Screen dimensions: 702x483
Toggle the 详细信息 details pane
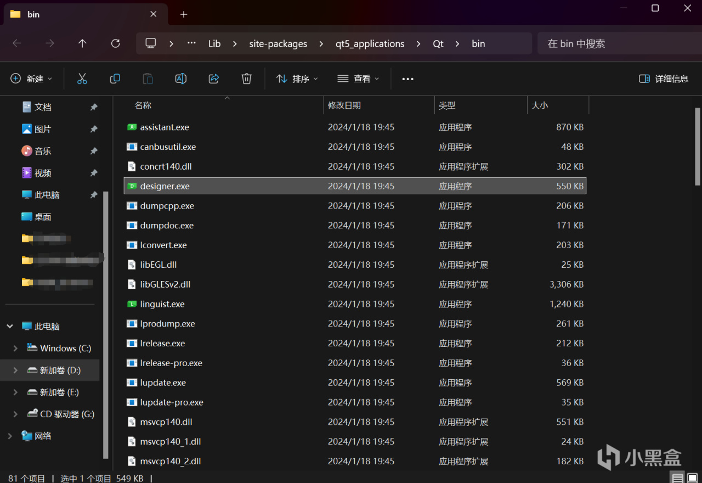pyautogui.click(x=664, y=78)
